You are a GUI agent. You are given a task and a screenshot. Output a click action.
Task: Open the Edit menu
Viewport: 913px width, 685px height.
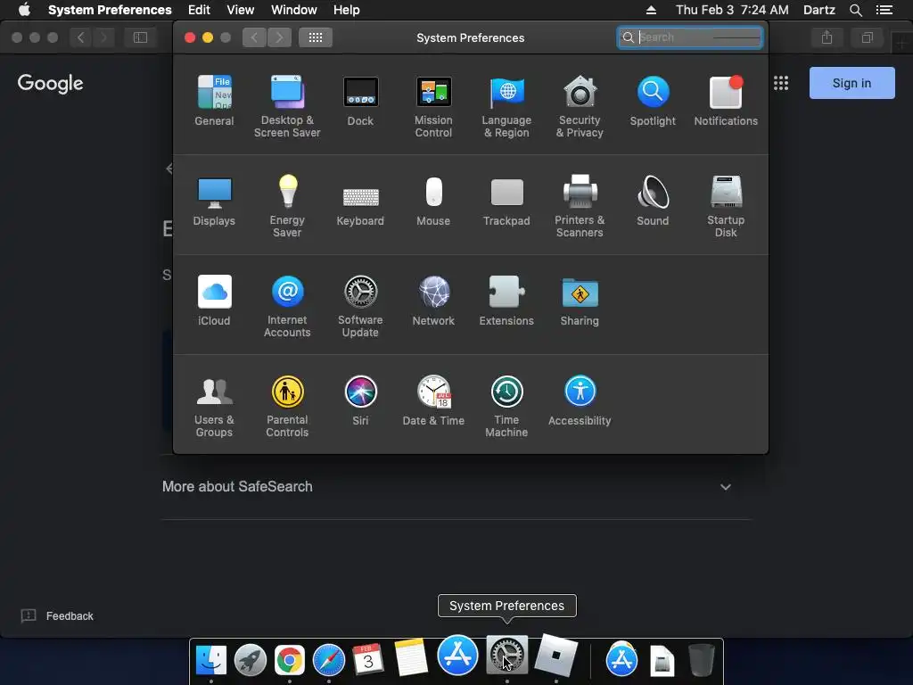(x=199, y=10)
